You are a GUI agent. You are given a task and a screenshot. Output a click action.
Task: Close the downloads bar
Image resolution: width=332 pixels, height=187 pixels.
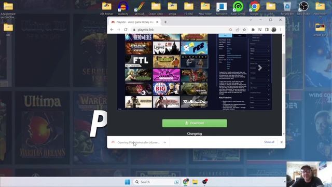[281, 142]
